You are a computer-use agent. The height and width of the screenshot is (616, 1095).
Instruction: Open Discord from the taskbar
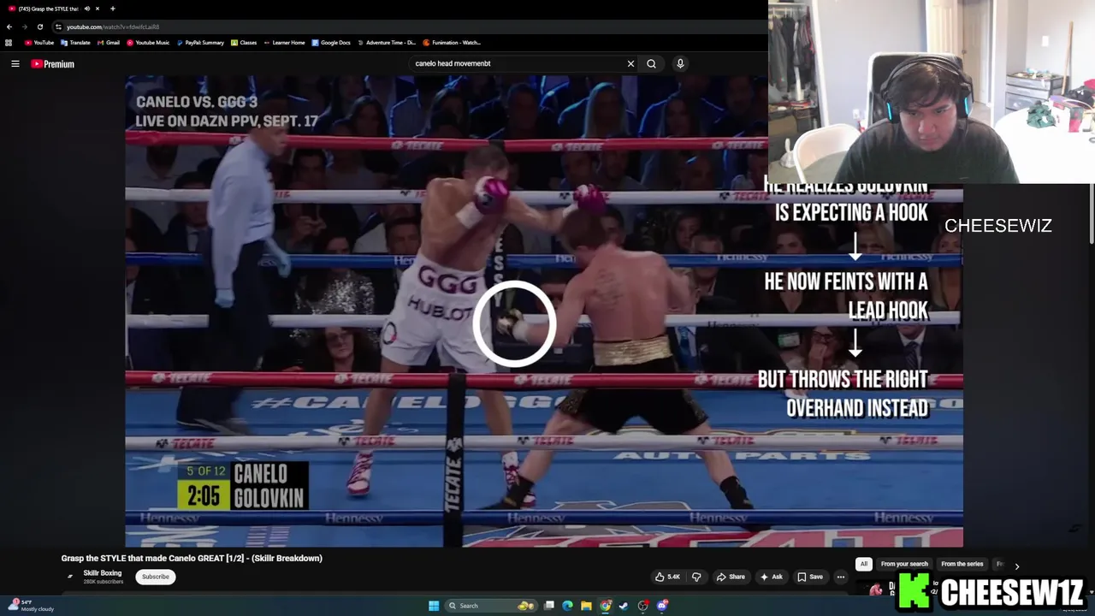tap(662, 606)
